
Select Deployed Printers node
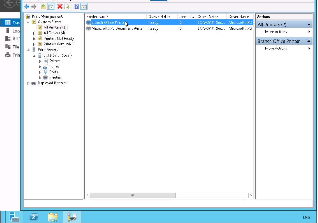52,83
